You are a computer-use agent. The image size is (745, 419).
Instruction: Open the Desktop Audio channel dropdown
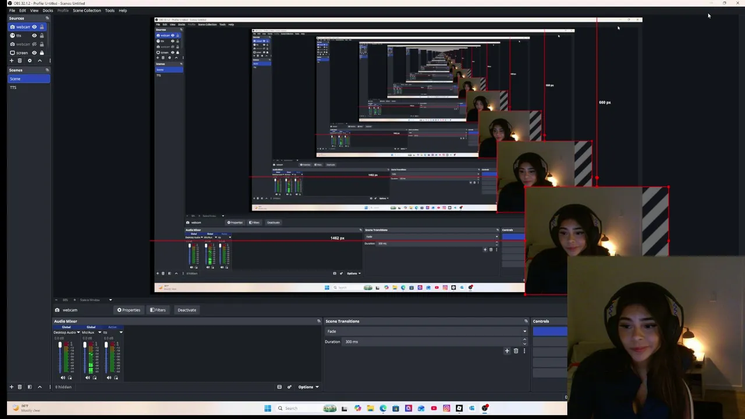click(x=79, y=332)
